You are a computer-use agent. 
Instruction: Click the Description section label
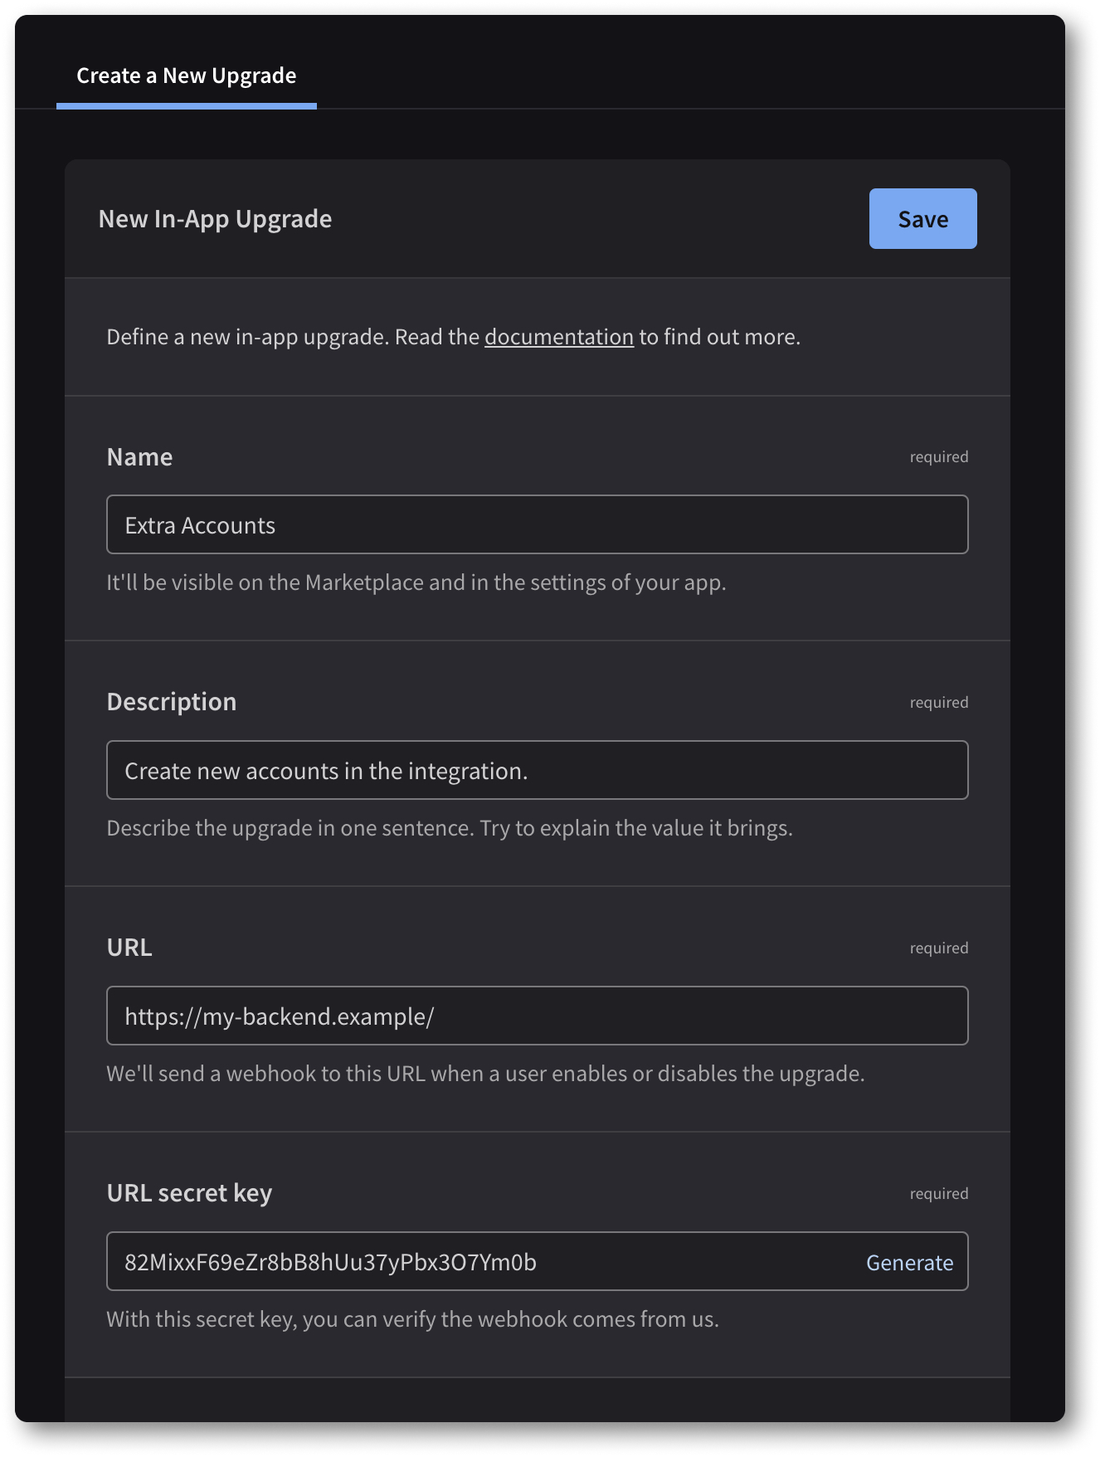(171, 700)
